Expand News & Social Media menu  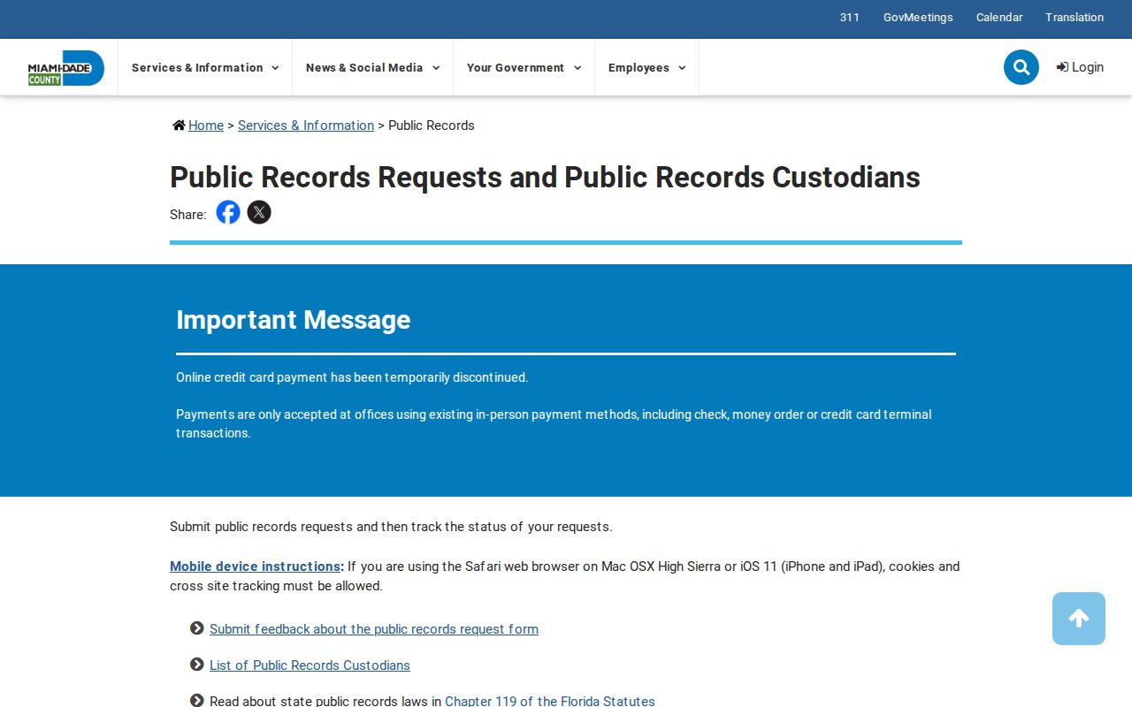(372, 67)
